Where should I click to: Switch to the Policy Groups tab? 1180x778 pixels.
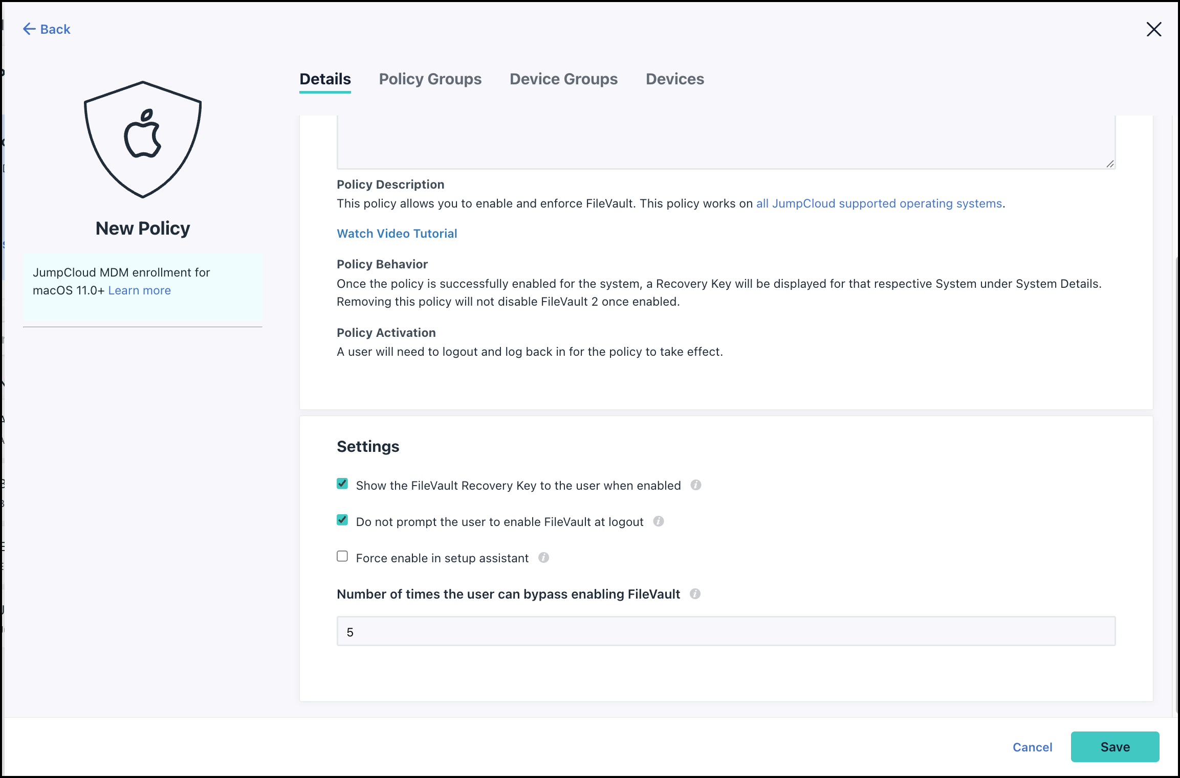(430, 79)
